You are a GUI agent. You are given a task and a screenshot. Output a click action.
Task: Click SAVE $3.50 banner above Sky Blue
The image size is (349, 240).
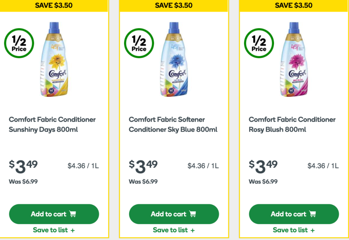click(174, 5)
